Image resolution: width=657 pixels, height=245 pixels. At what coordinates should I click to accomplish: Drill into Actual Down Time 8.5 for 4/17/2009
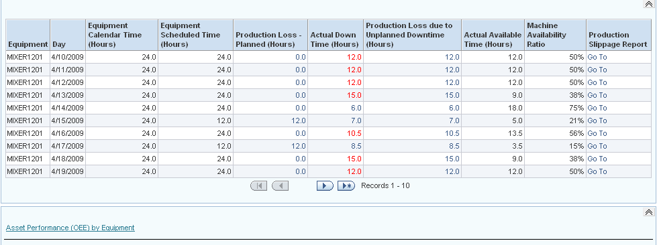pos(356,147)
